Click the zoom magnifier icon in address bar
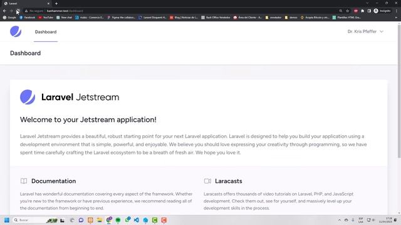Screen dimensions: 401x225 click(341, 11)
